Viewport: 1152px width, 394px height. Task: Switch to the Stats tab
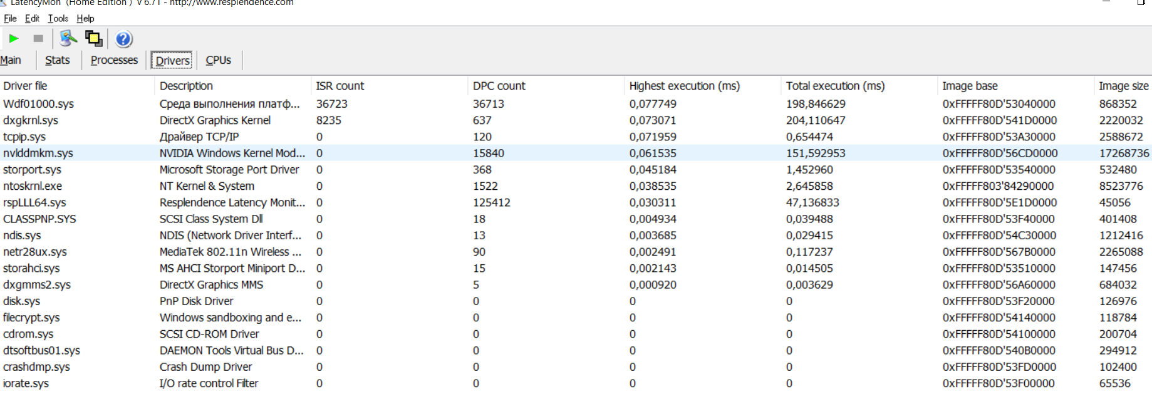pyautogui.click(x=57, y=60)
